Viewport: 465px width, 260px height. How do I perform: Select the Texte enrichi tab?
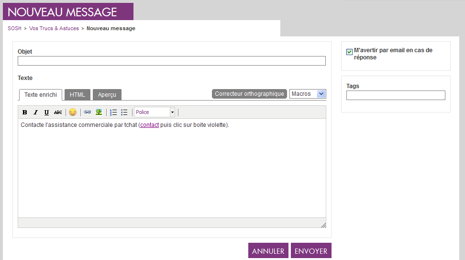41,95
